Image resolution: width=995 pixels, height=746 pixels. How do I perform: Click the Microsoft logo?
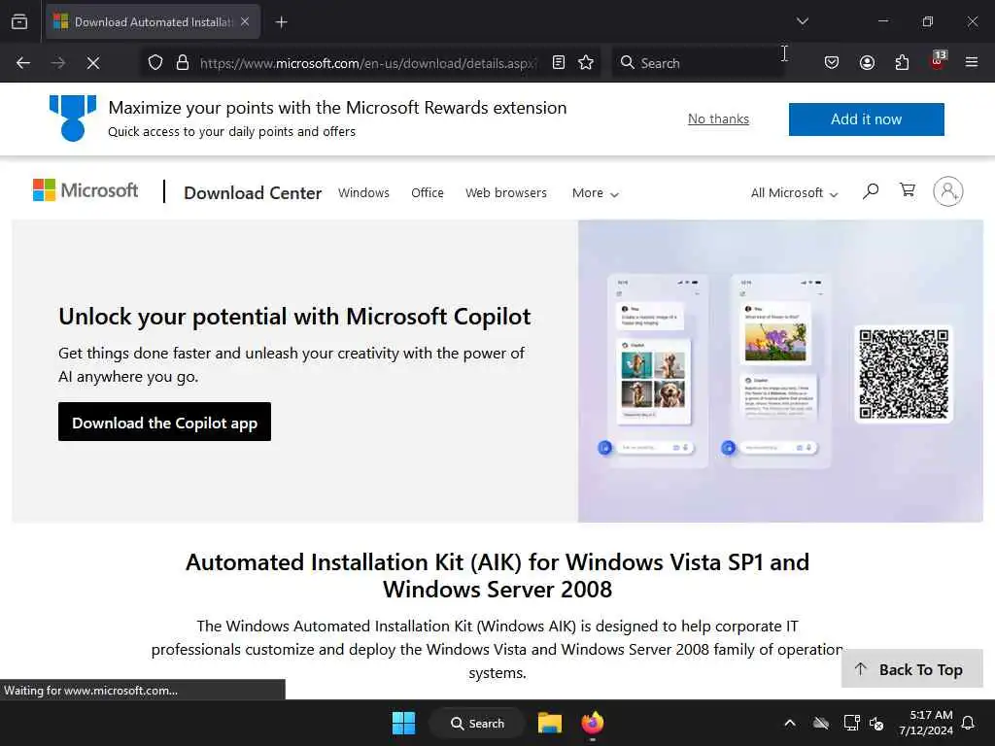point(86,190)
